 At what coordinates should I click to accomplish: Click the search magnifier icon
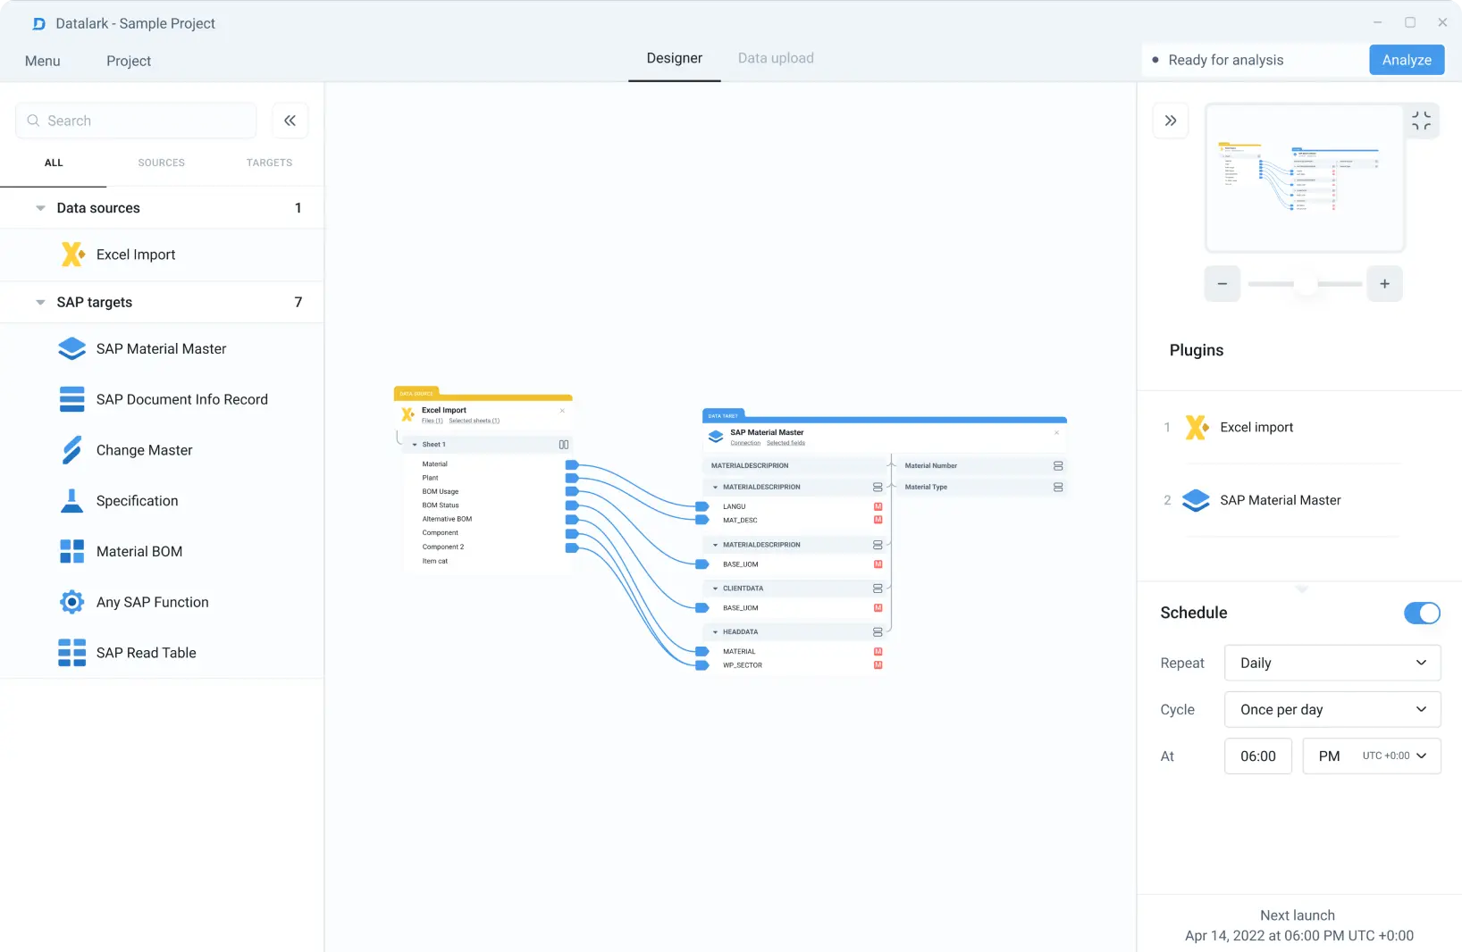pos(33,121)
